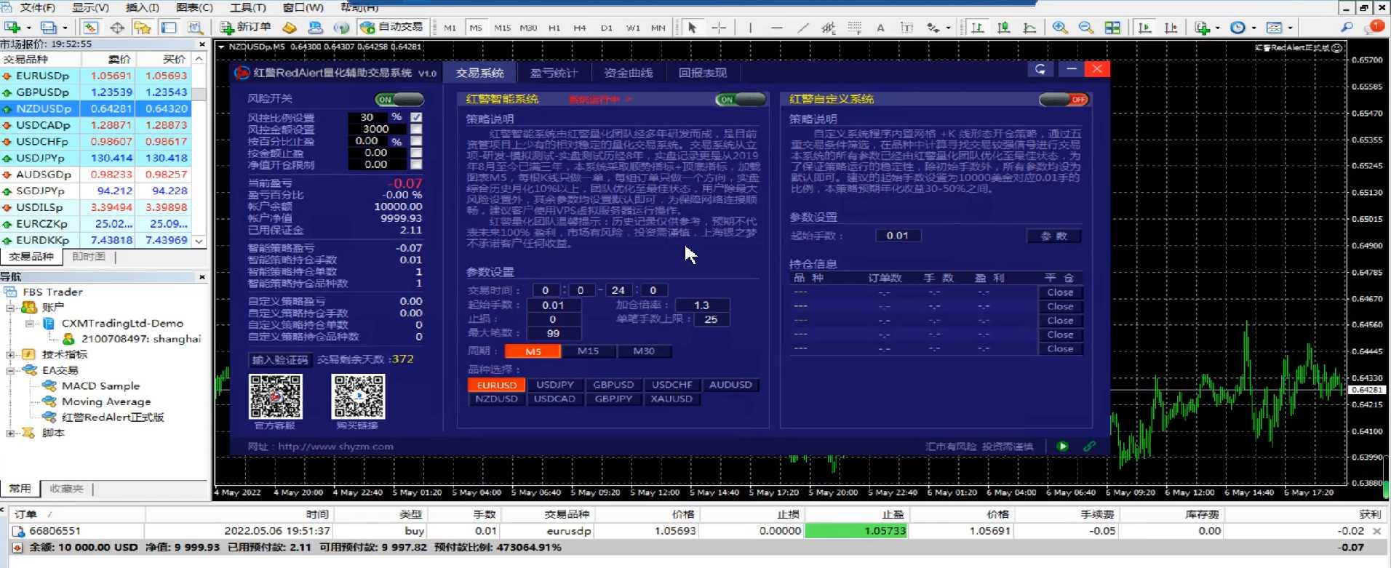Open new chart toolbar icon
Viewport: 1391px width, 568px height.
[x=12, y=28]
